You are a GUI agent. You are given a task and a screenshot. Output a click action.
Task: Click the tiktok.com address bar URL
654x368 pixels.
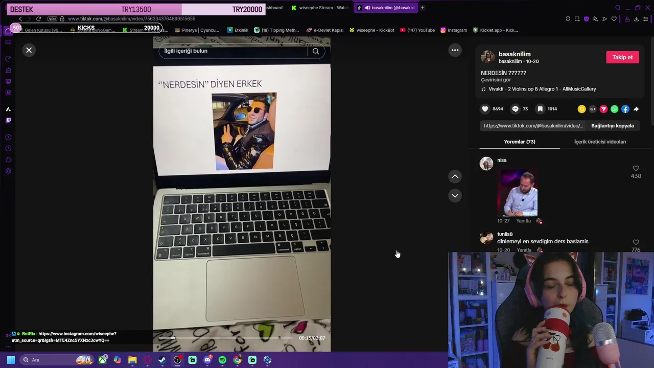coord(131,19)
